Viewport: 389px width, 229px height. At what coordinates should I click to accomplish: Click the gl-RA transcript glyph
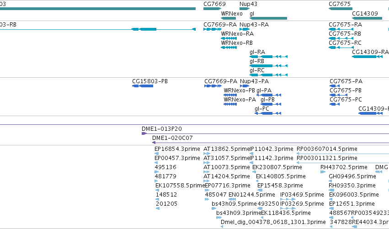click(x=268, y=57)
